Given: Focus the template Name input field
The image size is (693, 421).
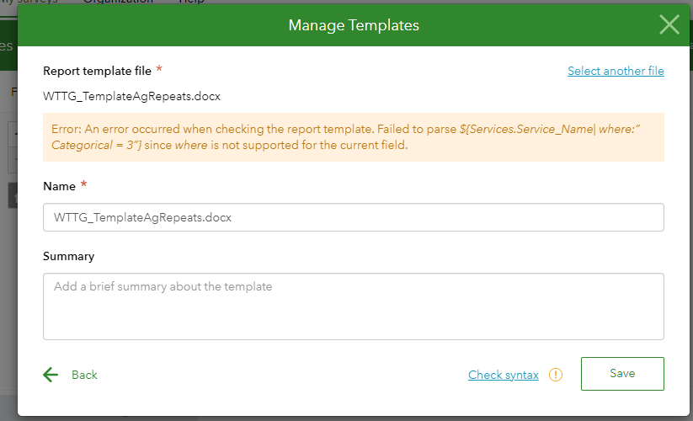Looking at the screenshot, I should coord(353,217).
